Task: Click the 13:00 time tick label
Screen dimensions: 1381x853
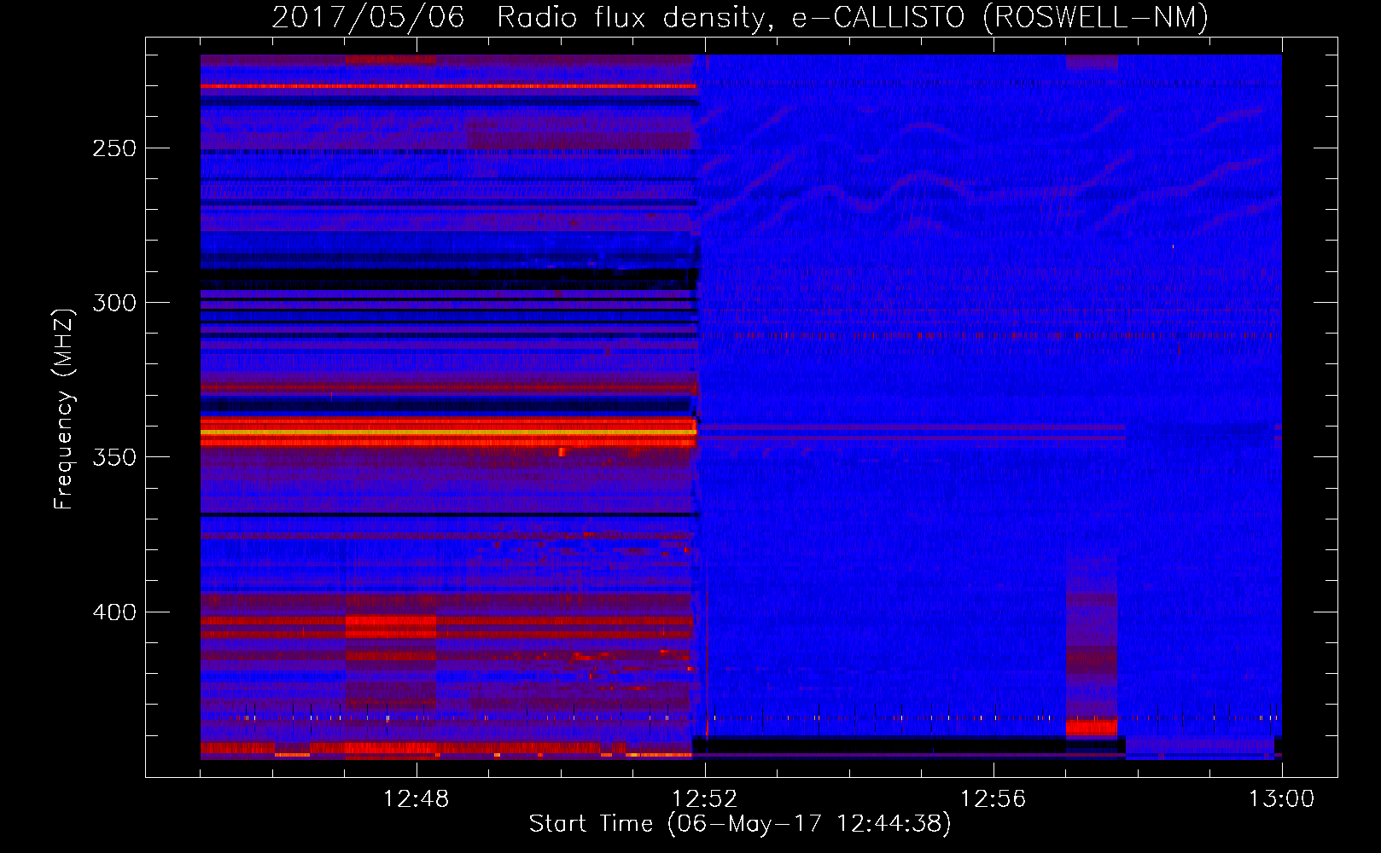Action: [x=1281, y=799]
